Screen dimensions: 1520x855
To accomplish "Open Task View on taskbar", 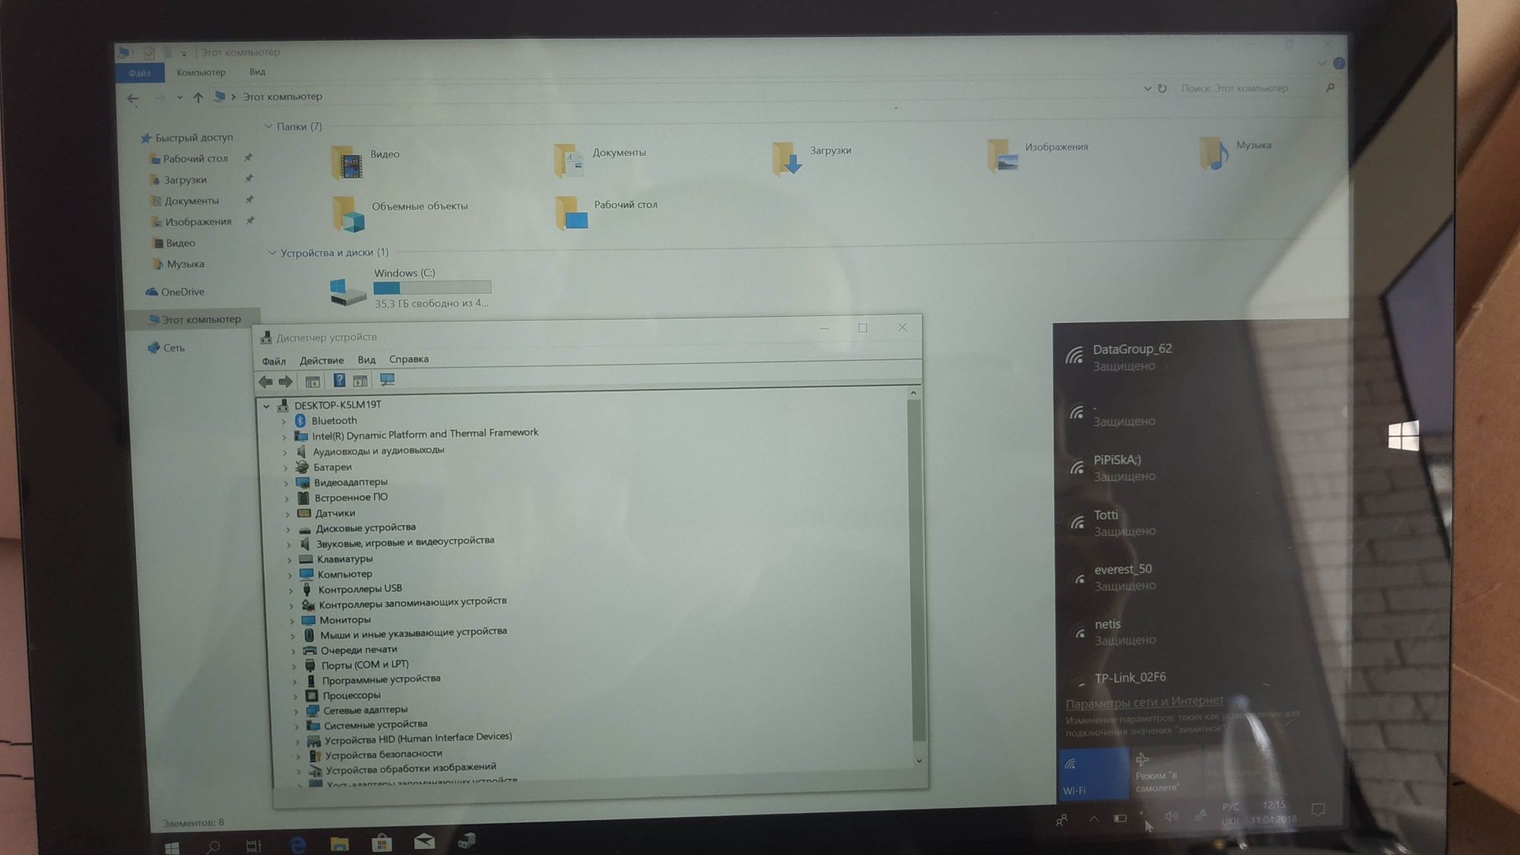I will 254,845.
